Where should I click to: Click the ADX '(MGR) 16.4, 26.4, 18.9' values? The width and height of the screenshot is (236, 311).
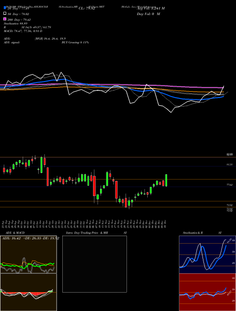click(50, 39)
